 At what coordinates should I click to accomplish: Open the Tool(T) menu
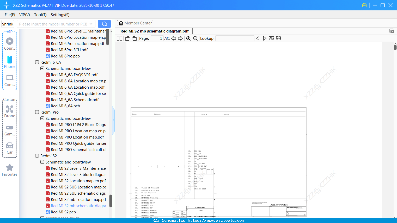click(40, 15)
